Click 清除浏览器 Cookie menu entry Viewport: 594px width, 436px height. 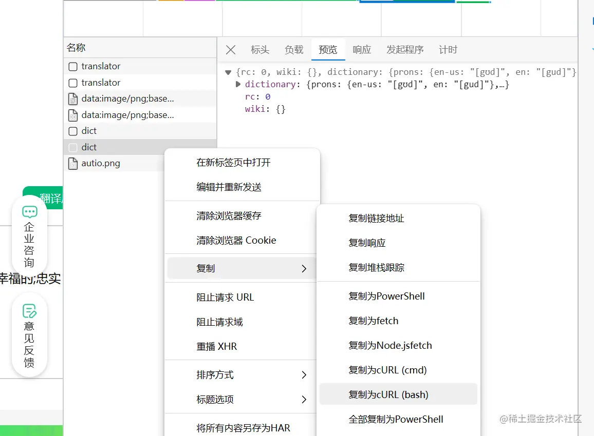242,241
